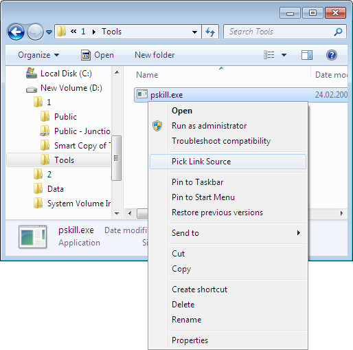Viewport: 353px width, 350px height.
Task: Select folder 1 in the navigation tree
Action: [49, 102]
